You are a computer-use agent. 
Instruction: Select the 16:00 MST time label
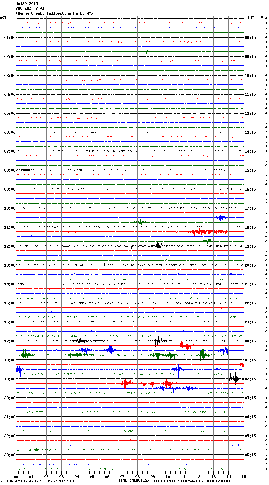(9, 322)
